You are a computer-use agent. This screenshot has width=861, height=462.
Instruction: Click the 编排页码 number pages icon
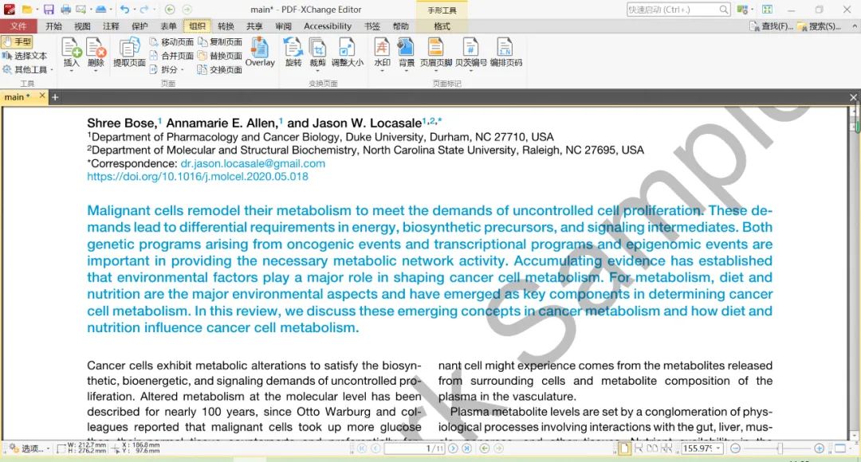tap(505, 52)
